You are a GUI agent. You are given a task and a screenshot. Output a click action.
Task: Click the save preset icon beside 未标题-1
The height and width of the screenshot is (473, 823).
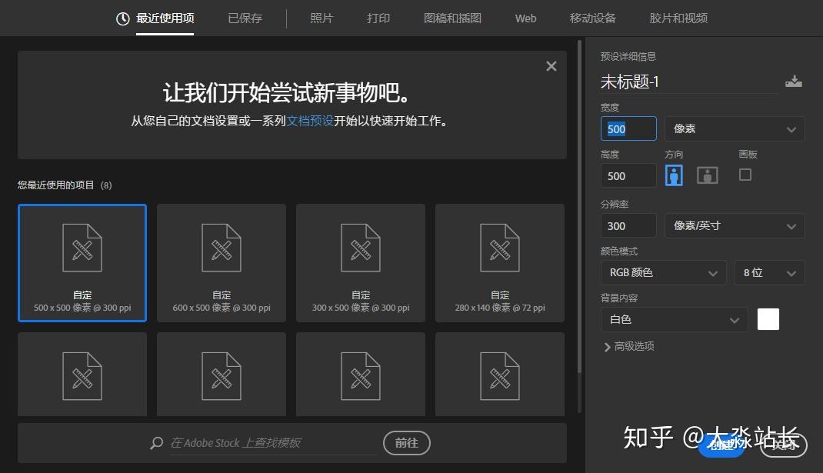pos(794,82)
